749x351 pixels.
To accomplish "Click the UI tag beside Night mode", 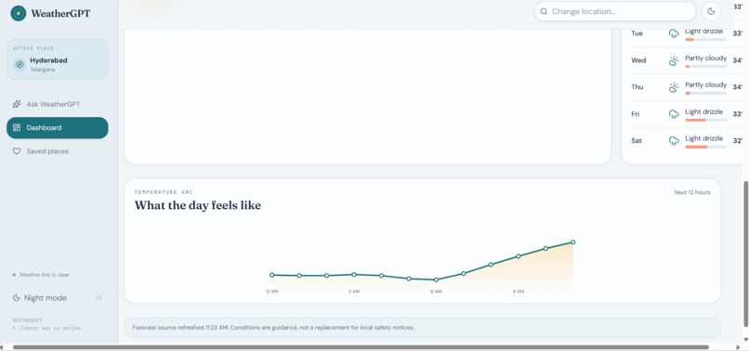I will point(99,298).
